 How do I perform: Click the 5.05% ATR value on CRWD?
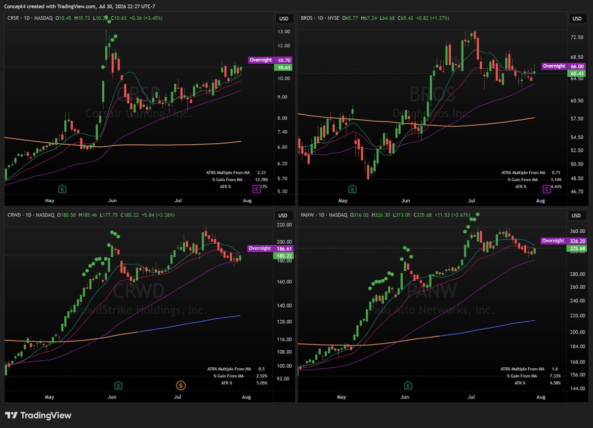pyautogui.click(x=262, y=383)
